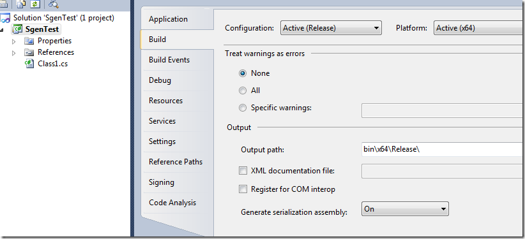Expand the Properties folder arrow
This screenshot has height=239, width=525.
[13, 41]
